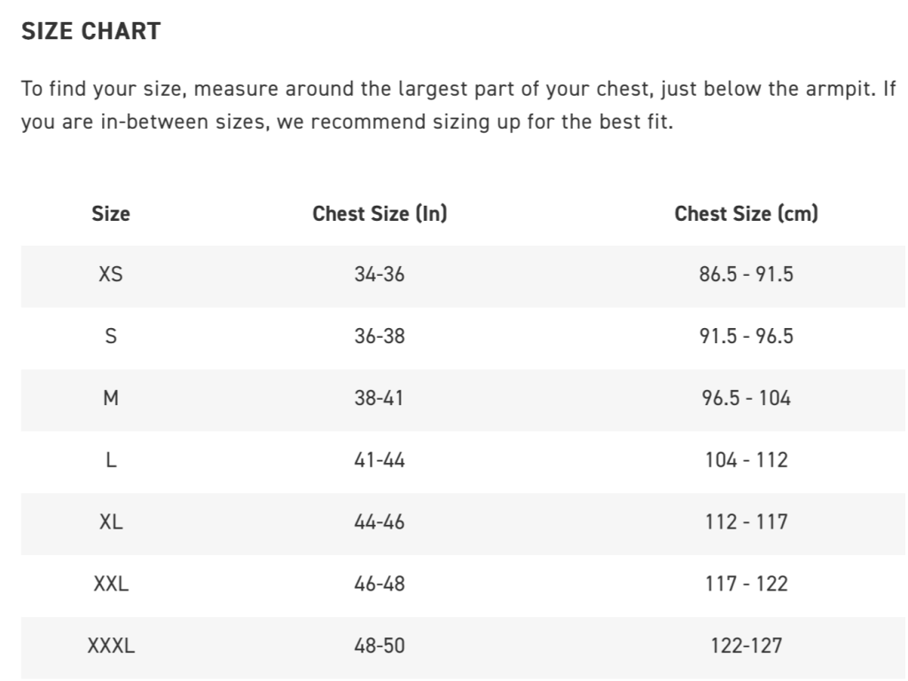Select the S size cell
908x681 pixels.
point(111,336)
